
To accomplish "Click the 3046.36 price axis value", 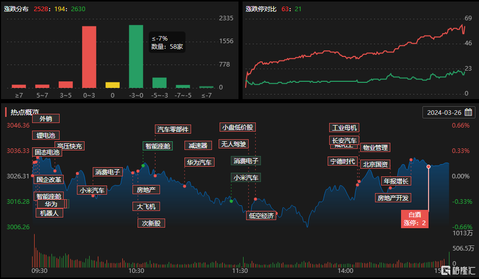I will (x=18, y=125).
